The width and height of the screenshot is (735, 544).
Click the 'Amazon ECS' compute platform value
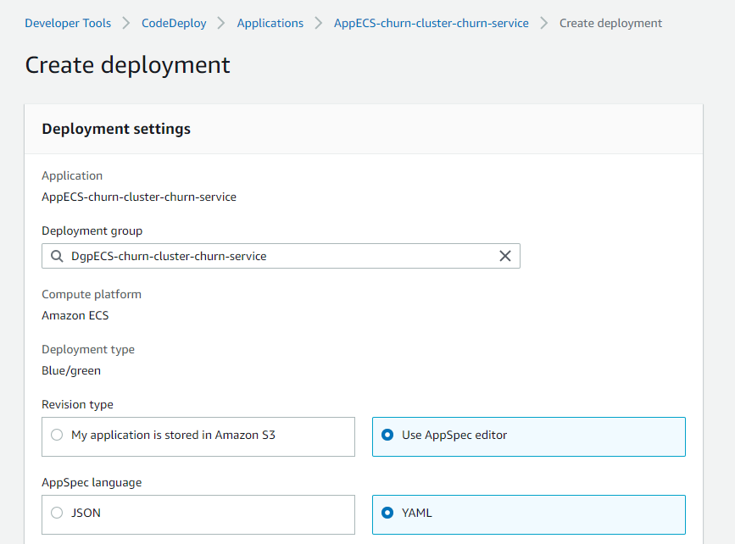coord(75,315)
